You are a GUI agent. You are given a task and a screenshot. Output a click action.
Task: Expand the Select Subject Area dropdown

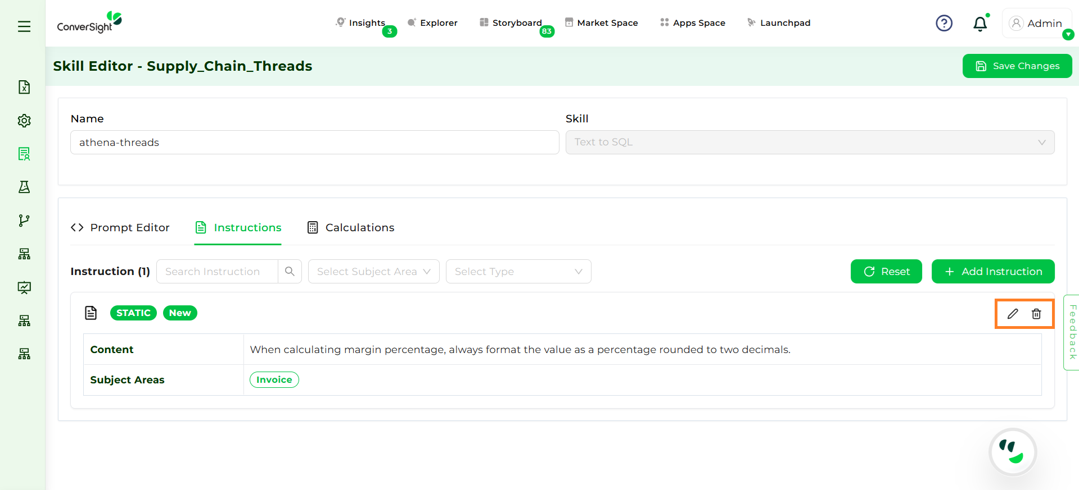click(x=373, y=272)
